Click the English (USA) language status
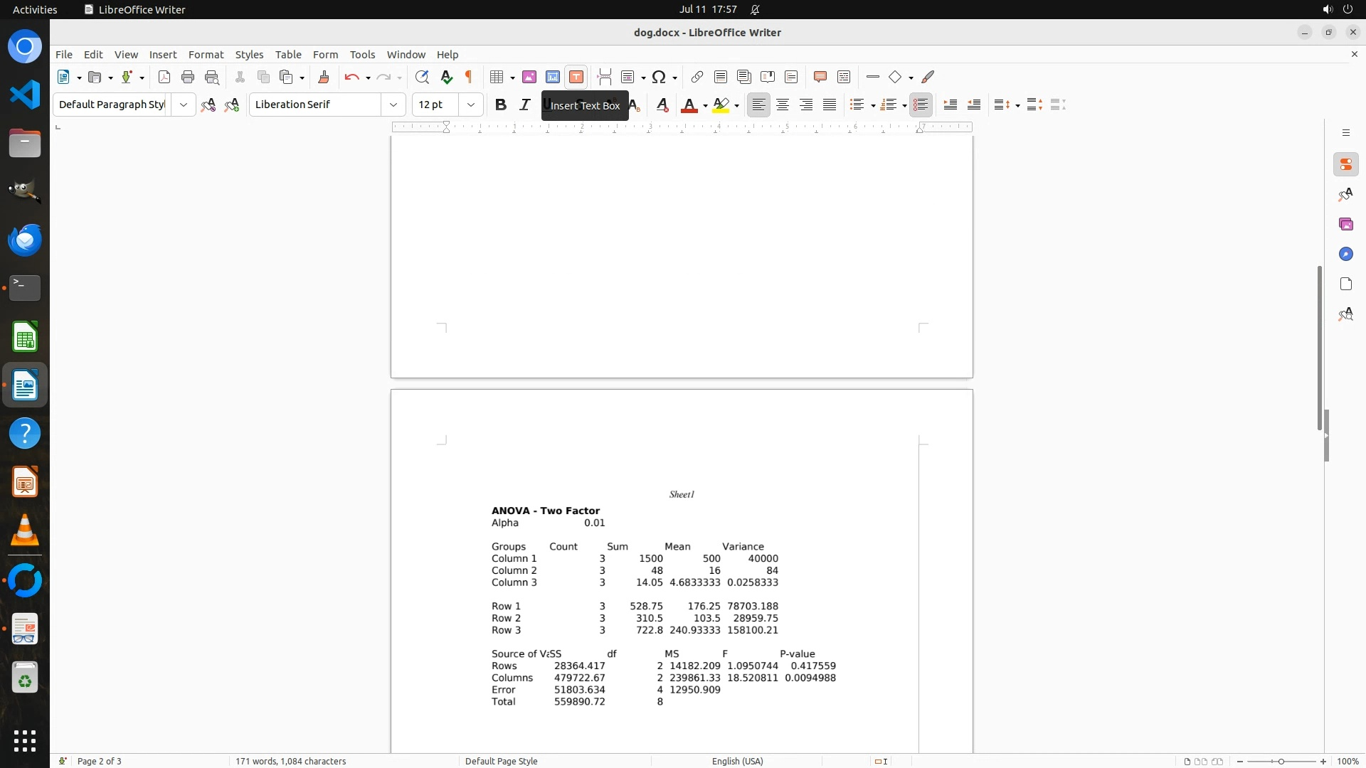 pos(737,761)
